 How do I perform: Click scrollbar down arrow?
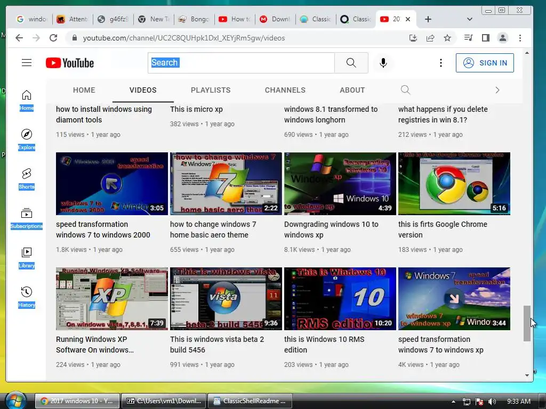click(x=527, y=375)
